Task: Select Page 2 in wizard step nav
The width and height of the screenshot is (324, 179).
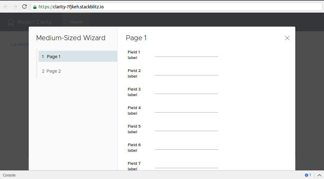Action: coord(78,71)
